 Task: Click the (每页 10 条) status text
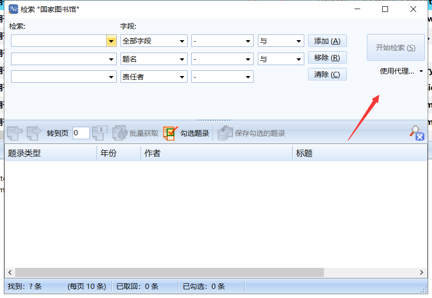pos(87,287)
